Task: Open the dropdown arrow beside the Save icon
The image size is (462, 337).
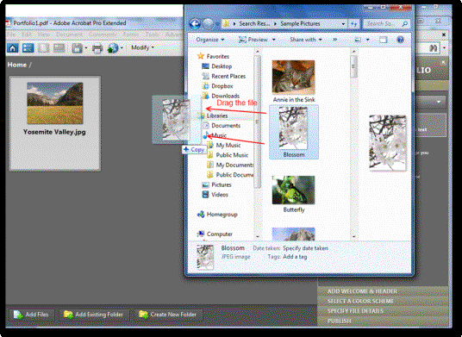Action: tap(86, 48)
